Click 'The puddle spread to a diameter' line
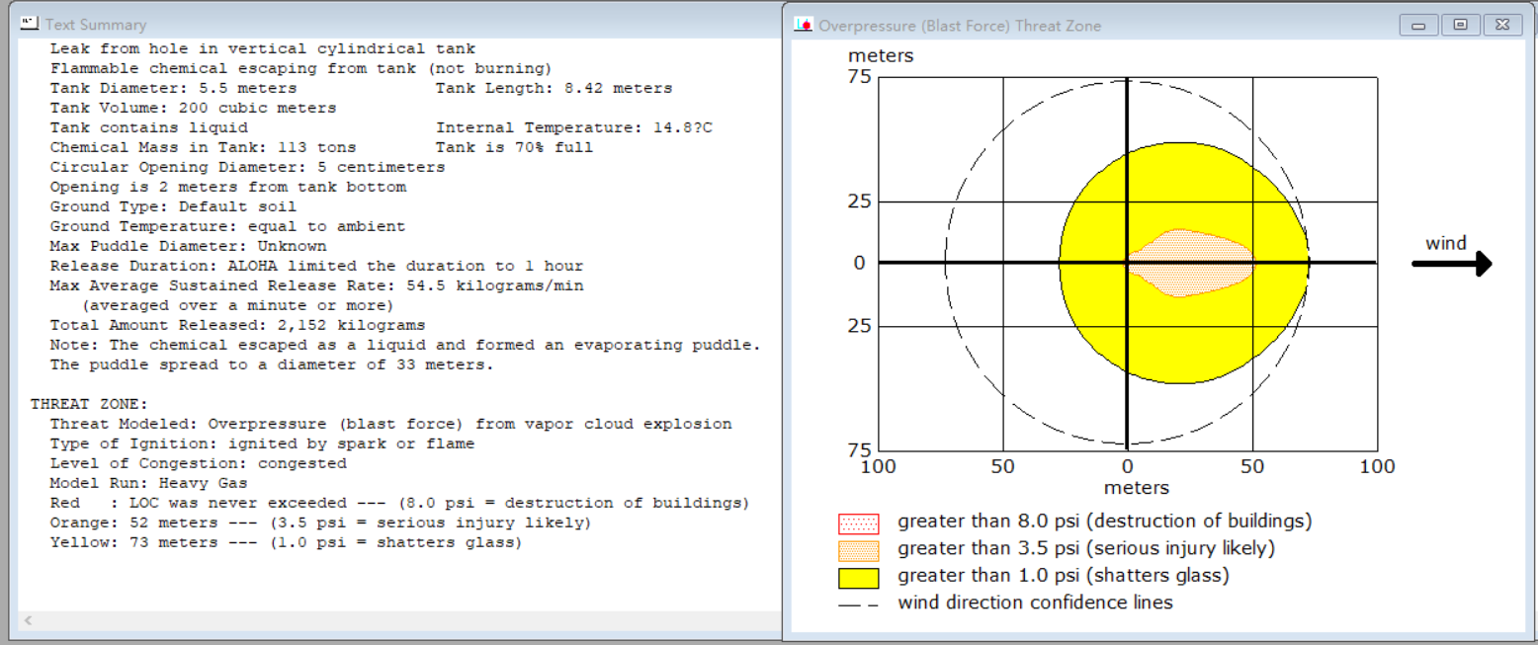The image size is (1538, 645). click(x=272, y=364)
